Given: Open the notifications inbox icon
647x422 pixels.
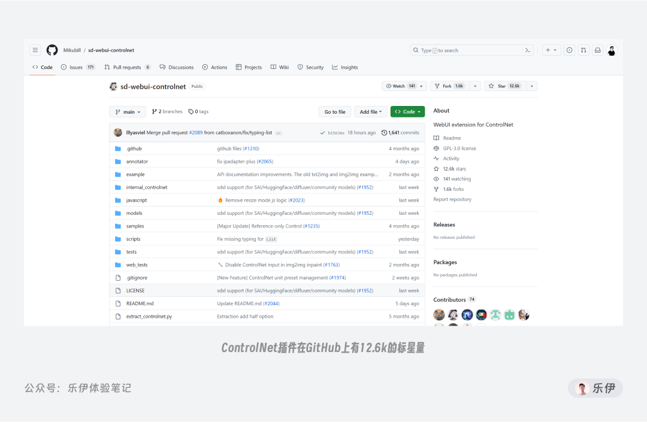Looking at the screenshot, I should tap(597, 50).
